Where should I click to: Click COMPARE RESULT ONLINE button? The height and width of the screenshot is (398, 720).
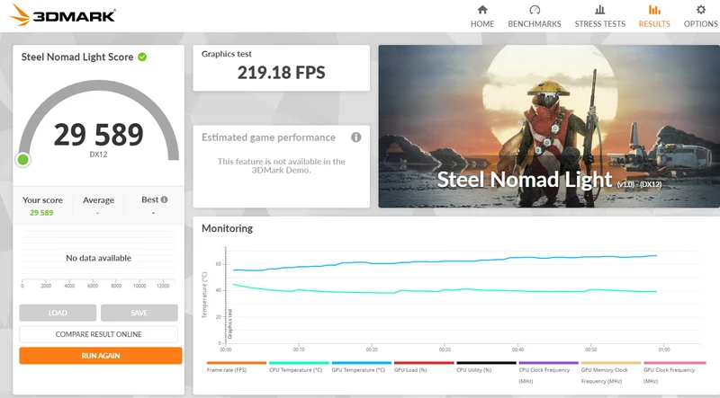pos(98,334)
